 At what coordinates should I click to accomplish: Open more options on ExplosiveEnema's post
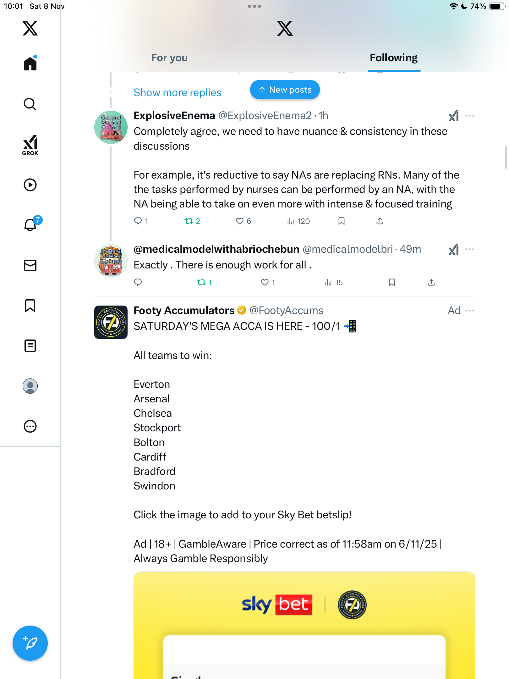(470, 116)
